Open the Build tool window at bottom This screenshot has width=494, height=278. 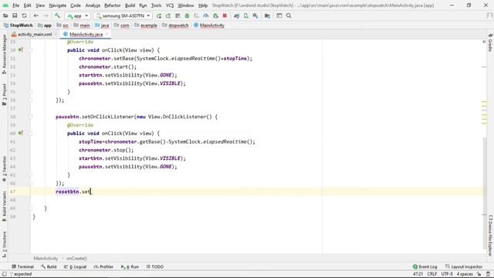pyautogui.click(x=49, y=266)
